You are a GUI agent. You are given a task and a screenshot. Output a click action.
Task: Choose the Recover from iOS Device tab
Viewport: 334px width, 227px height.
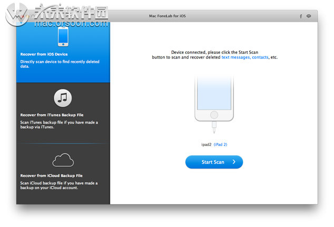pos(63,52)
